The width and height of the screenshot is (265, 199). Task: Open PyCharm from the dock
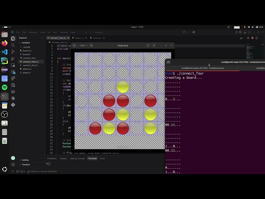(x=5, y=61)
